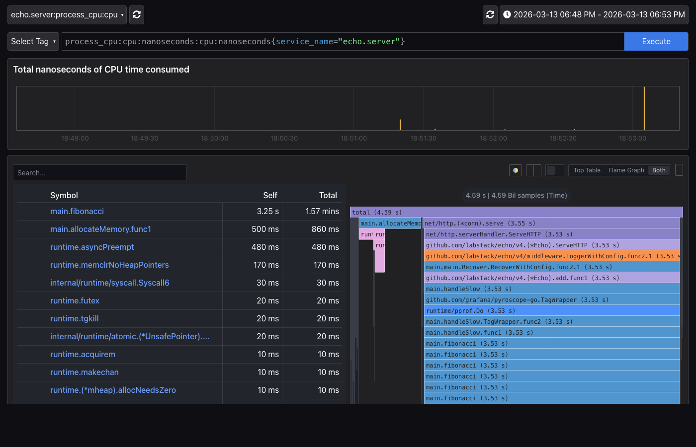Open the time range picker

coord(594,14)
